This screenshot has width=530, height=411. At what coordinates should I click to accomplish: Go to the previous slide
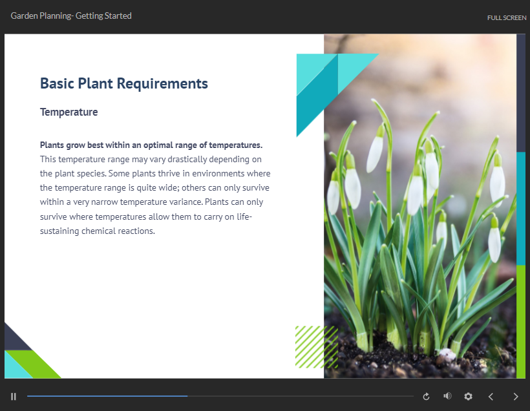coord(491,396)
